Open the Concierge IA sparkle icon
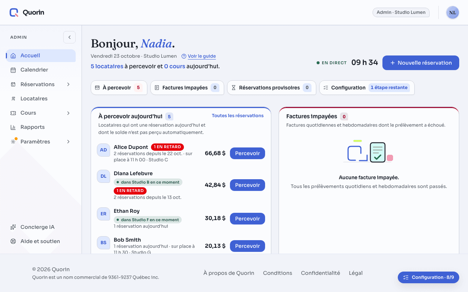This screenshot has height=292, width=468. pos(13,227)
